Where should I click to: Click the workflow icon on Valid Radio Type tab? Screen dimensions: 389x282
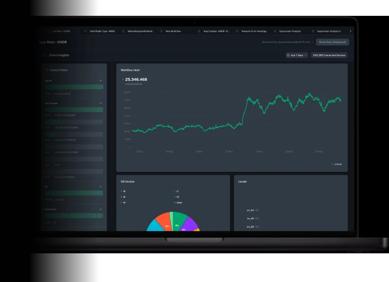pos(86,31)
